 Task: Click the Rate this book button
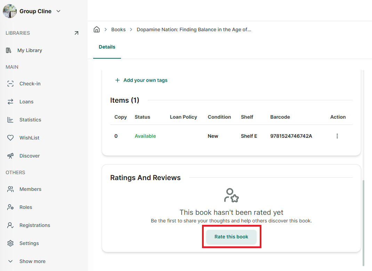click(x=231, y=237)
